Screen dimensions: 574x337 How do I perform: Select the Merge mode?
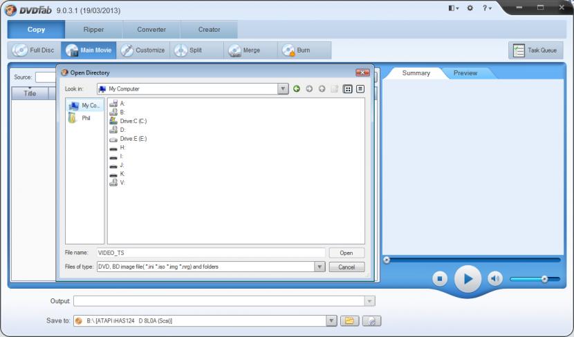coord(251,50)
